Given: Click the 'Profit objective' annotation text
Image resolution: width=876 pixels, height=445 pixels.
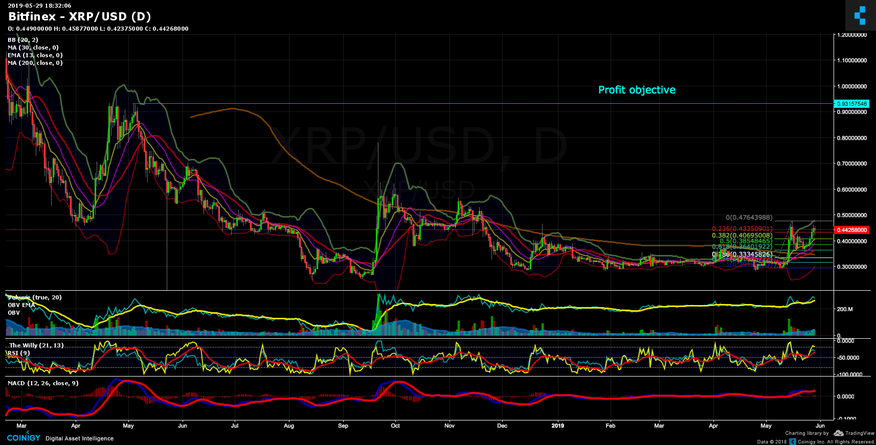Looking at the screenshot, I should pos(637,90).
